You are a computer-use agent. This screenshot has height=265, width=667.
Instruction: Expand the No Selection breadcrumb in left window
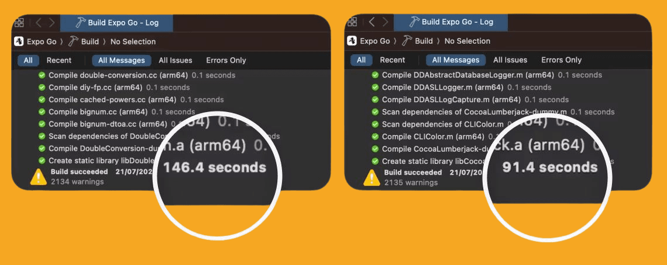[133, 41]
